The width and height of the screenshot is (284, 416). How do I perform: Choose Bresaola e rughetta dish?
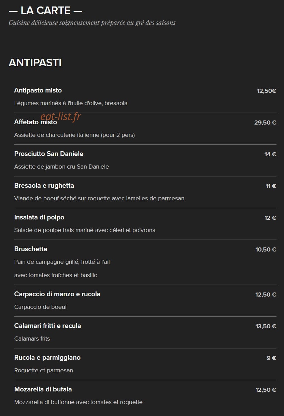tap(44, 186)
